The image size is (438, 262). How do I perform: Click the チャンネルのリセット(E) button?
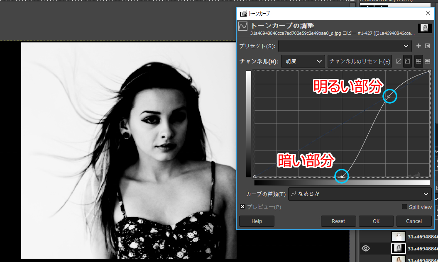point(360,61)
